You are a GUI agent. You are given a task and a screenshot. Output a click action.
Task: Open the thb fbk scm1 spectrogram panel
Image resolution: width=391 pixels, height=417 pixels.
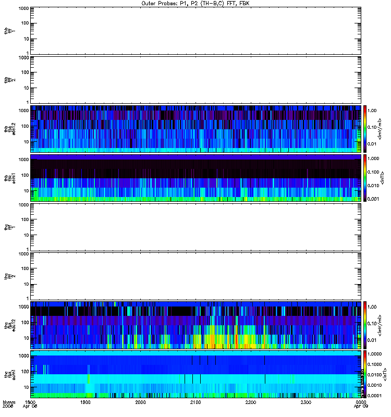[x=195, y=178]
